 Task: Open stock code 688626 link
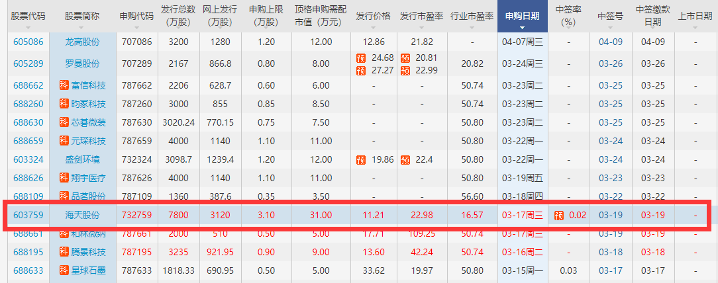tap(28, 178)
